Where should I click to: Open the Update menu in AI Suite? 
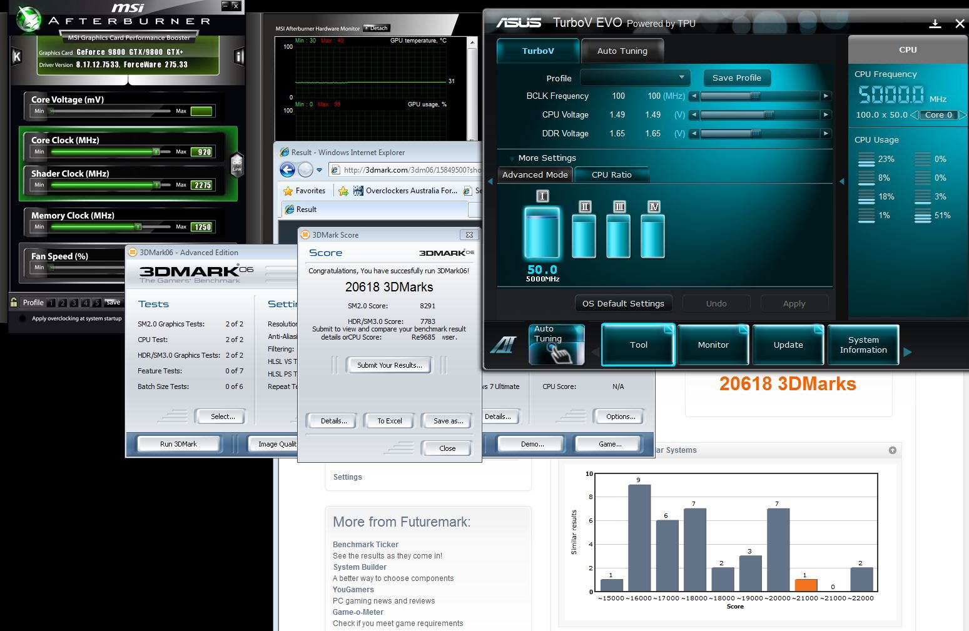(788, 345)
